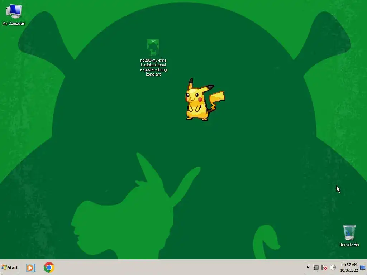The image size is (367, 275).
Task: Open the volume speaker tray icon
Action: [333, 267]
